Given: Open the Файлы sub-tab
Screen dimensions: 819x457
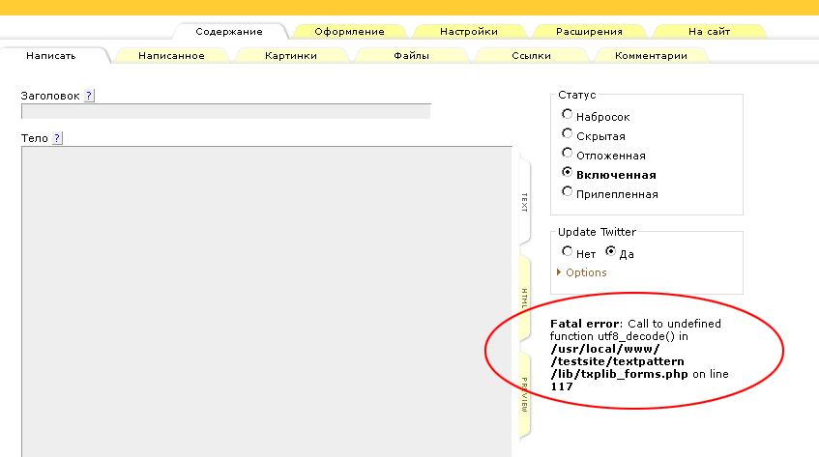Looking at the screenshot, I should (x=412, y=56).
